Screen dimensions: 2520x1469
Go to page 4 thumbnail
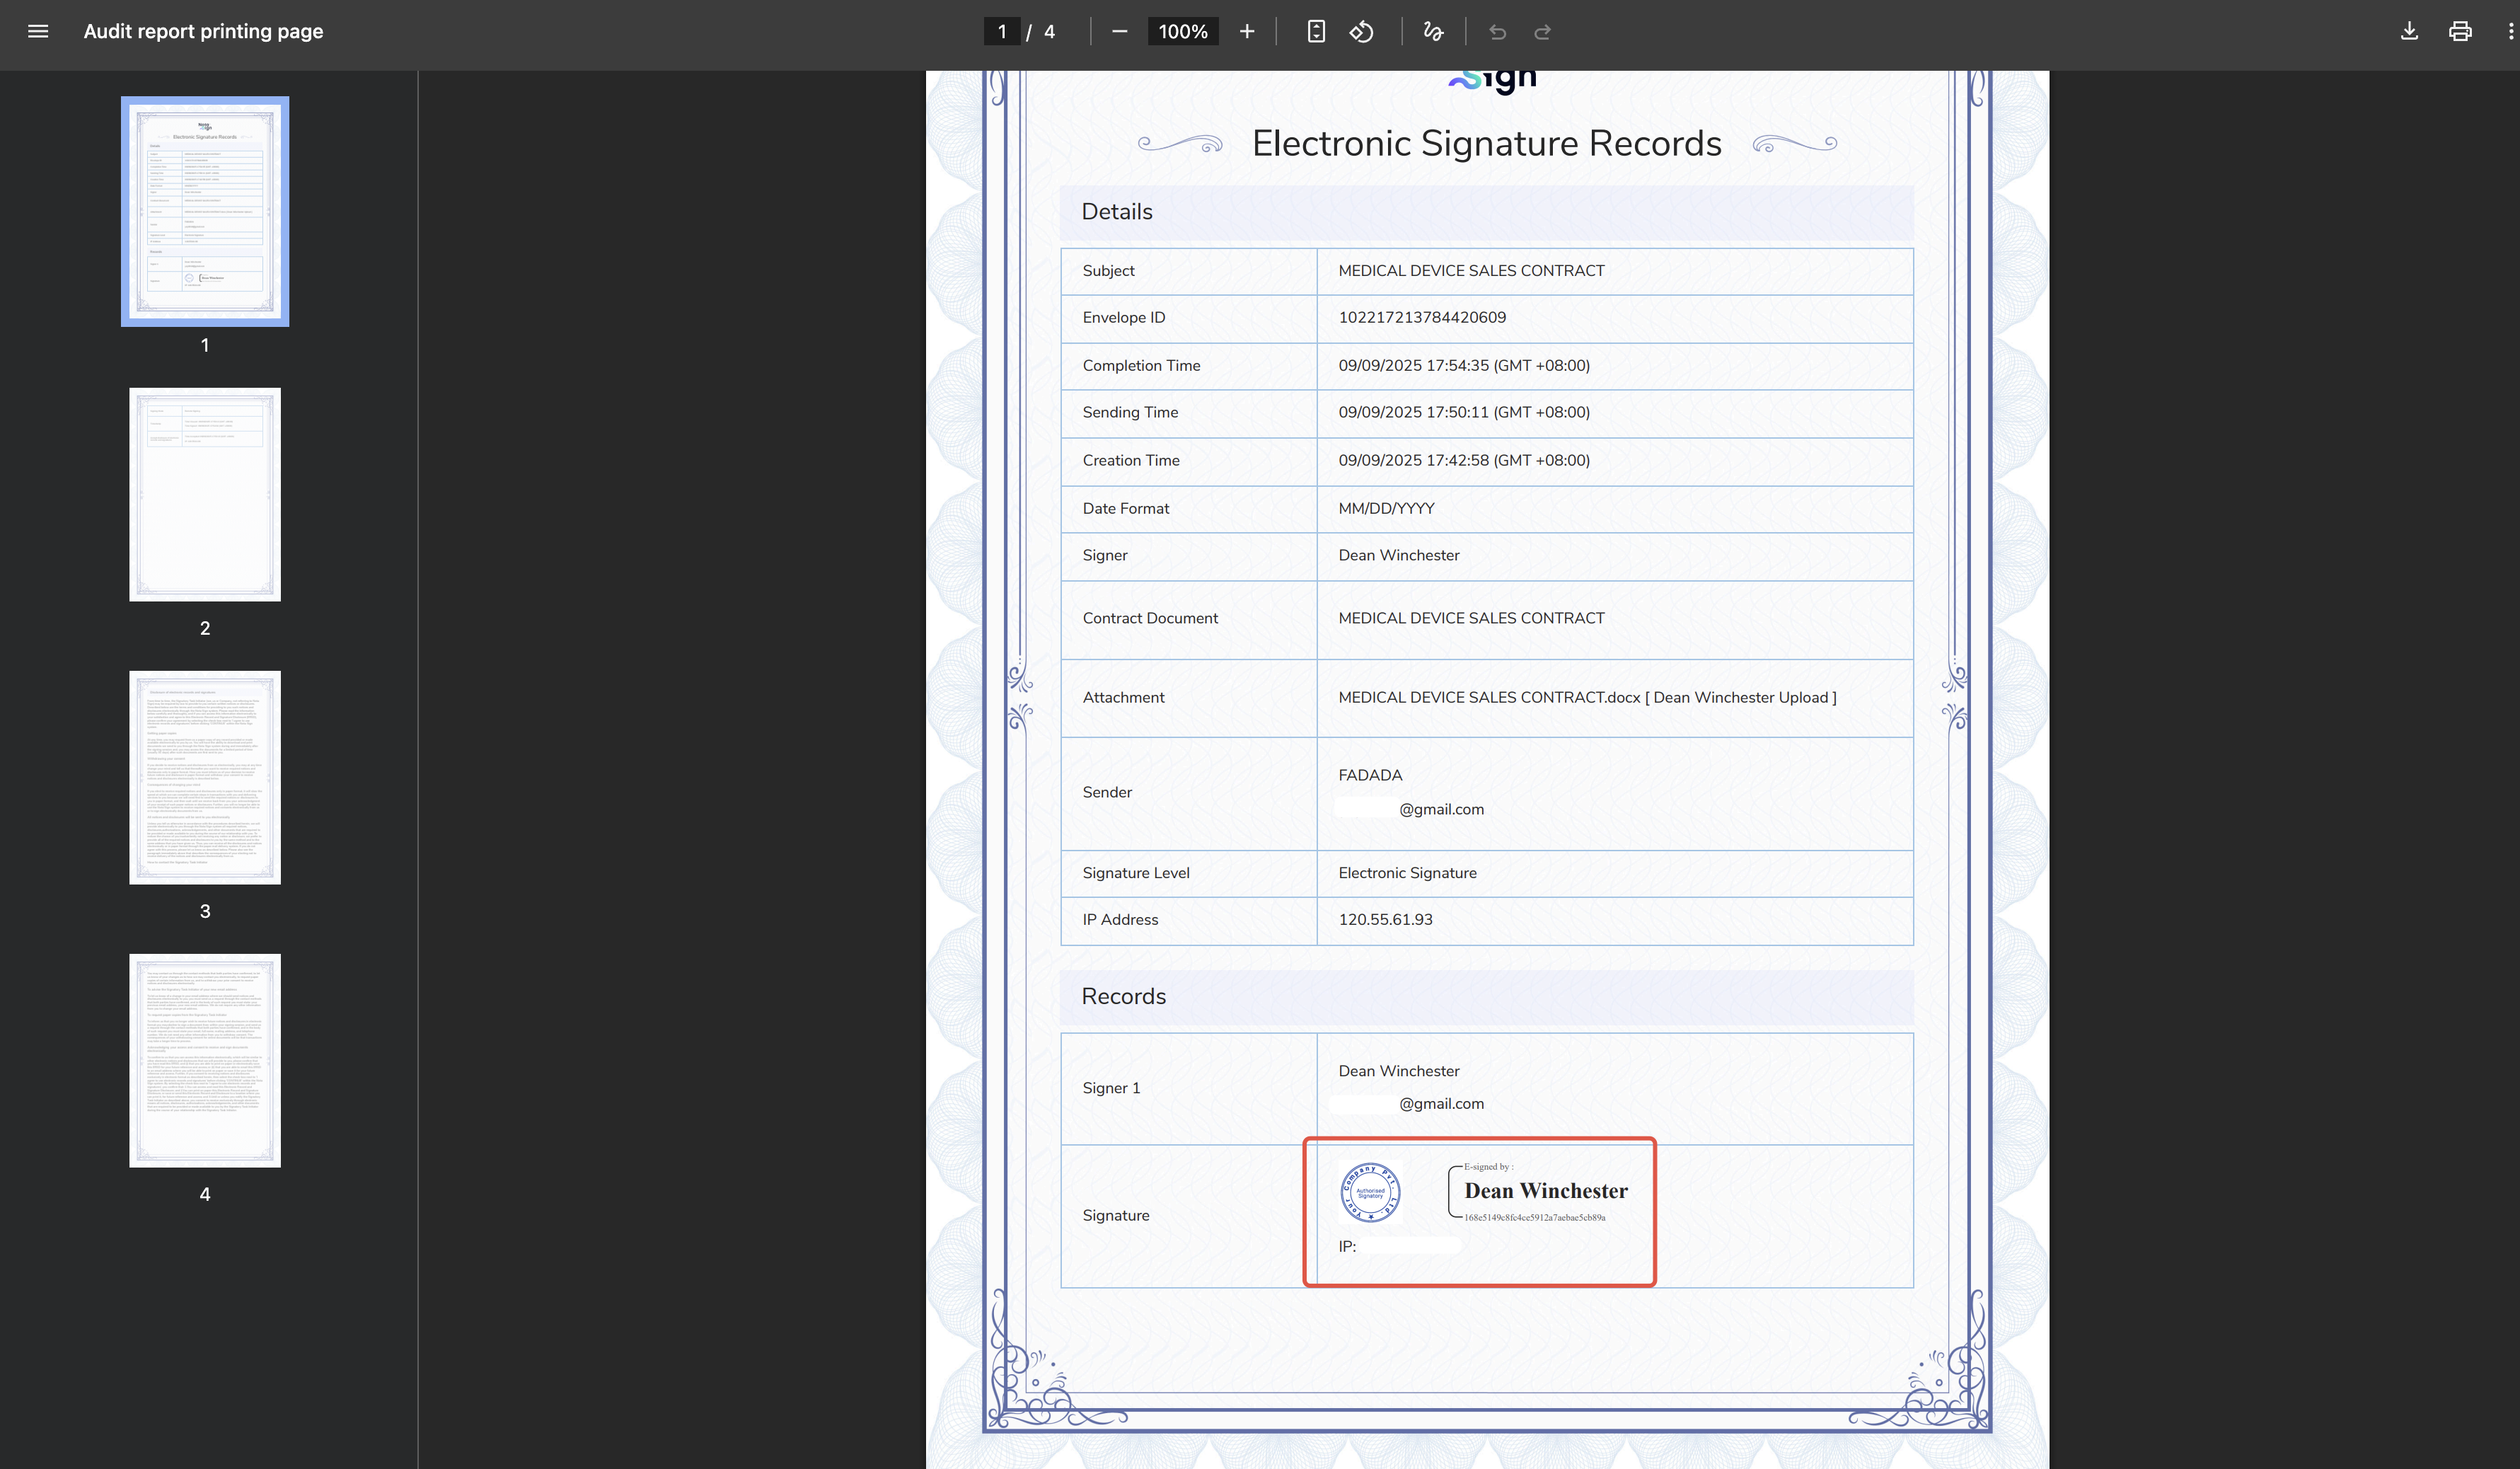(205, 1060)
